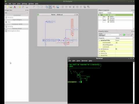Open the wrench configure icon in Property Editor
Image resolution: width=139 pixels, height=104 pixels.
pyautogui.click(x=132, y=35)
